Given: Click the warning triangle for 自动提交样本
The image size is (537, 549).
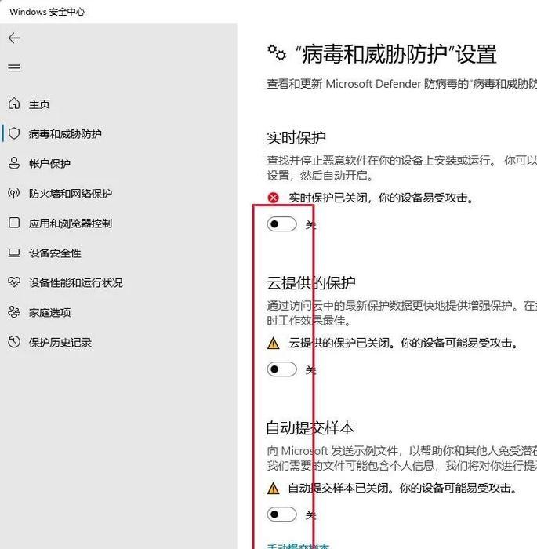Looking at the screenshot, I should (273, 488).
